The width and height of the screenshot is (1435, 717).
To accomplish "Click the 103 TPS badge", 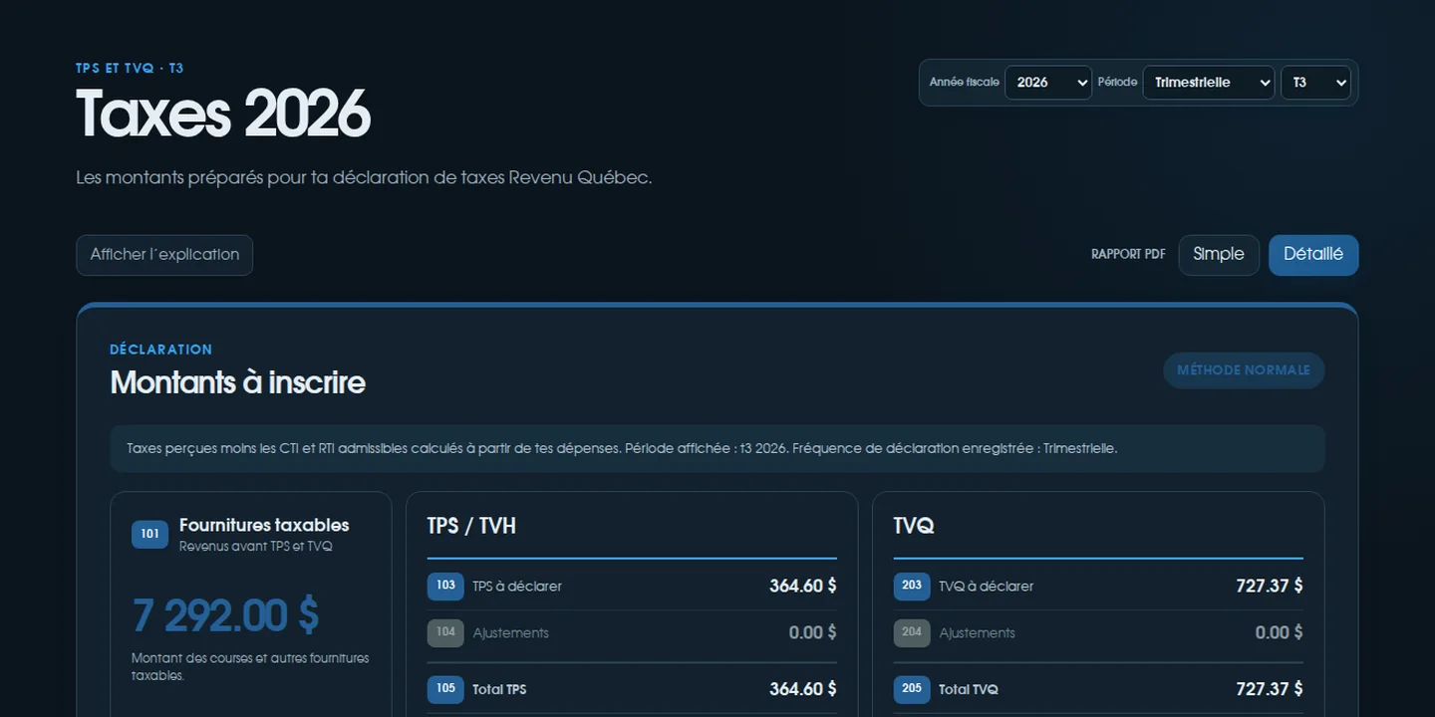I will point(445,586).
